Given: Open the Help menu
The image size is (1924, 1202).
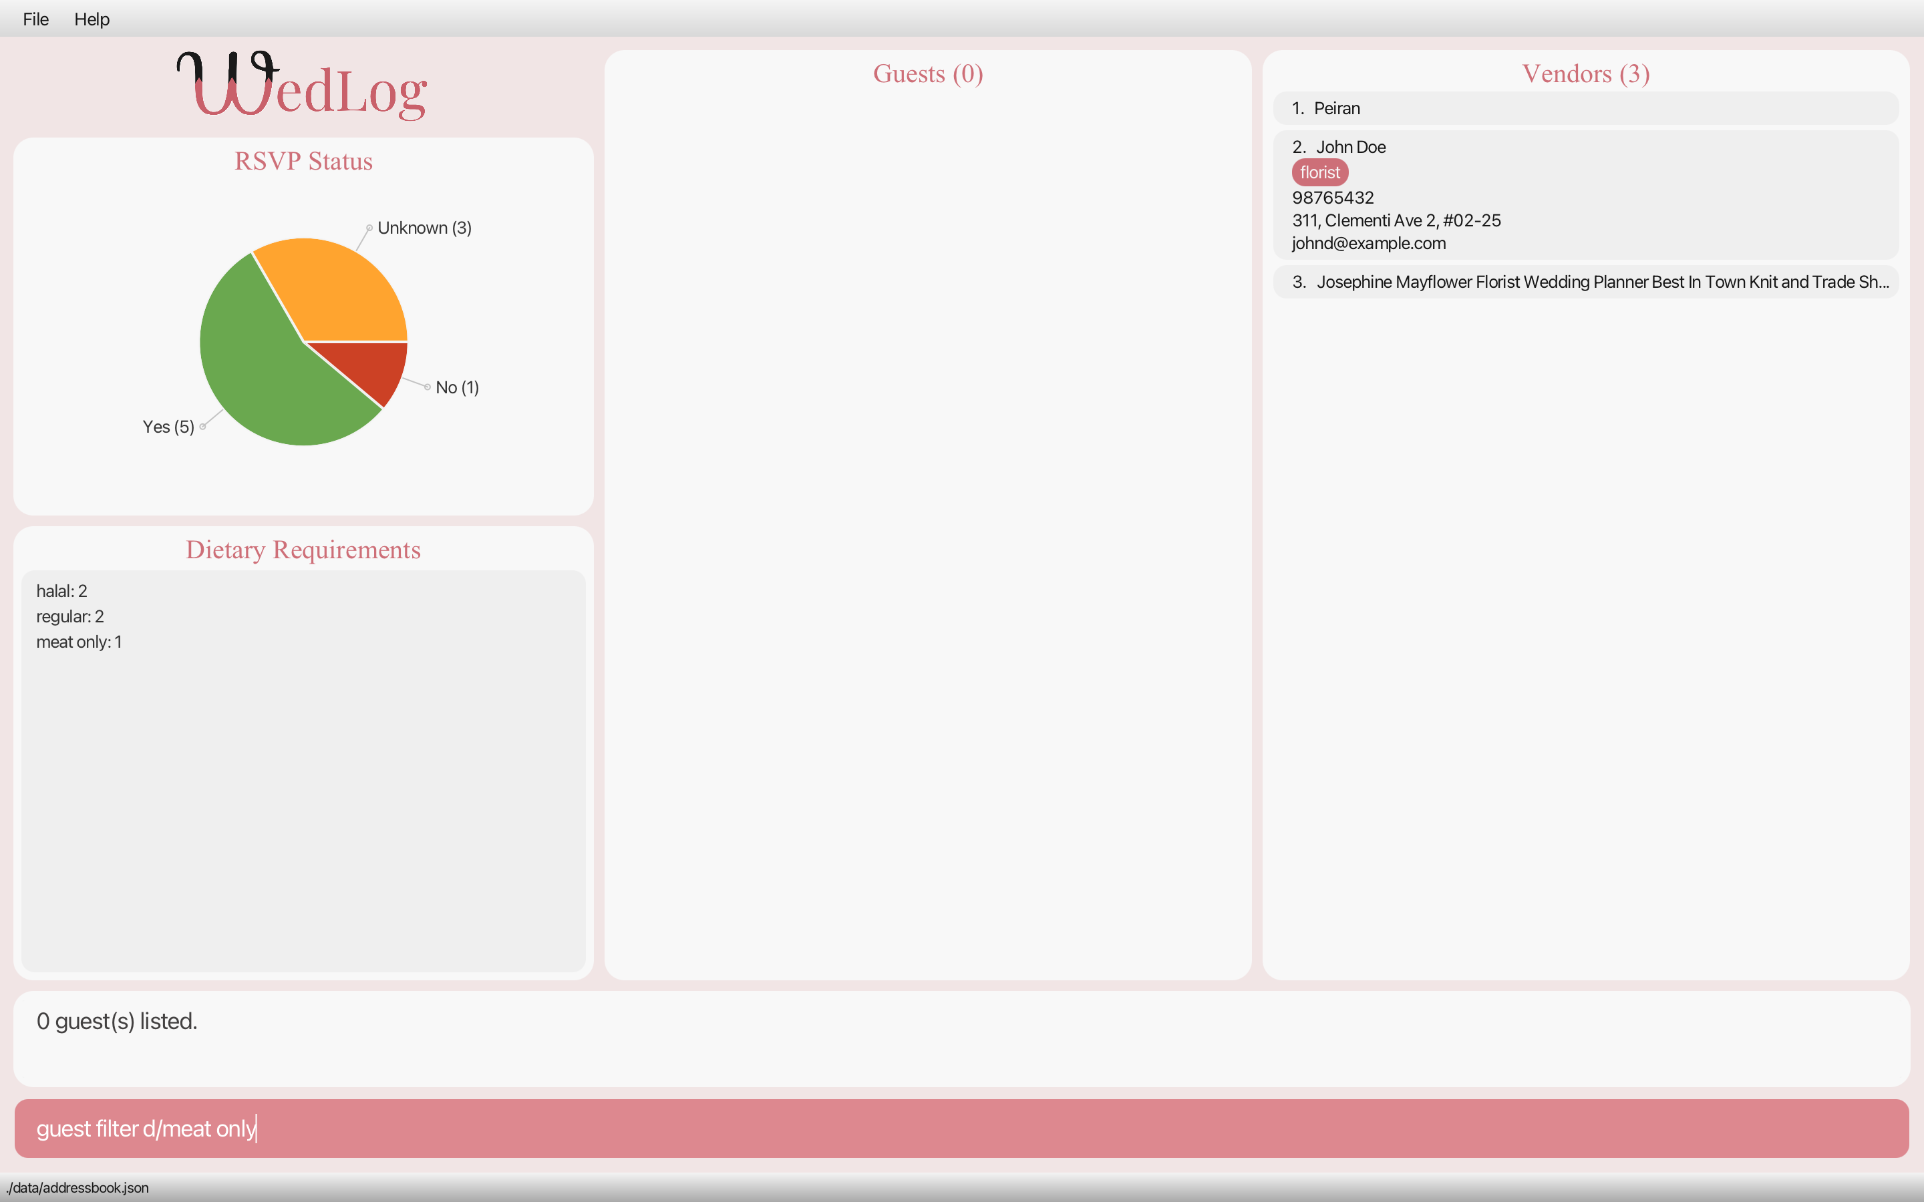Looking at the screenshot, I should coord(92,19).
